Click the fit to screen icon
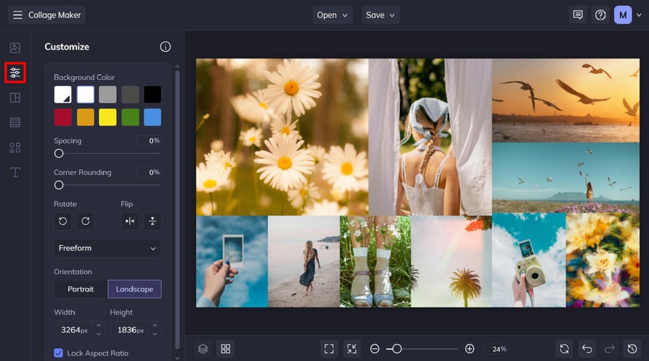 click(x=329, y=349)
